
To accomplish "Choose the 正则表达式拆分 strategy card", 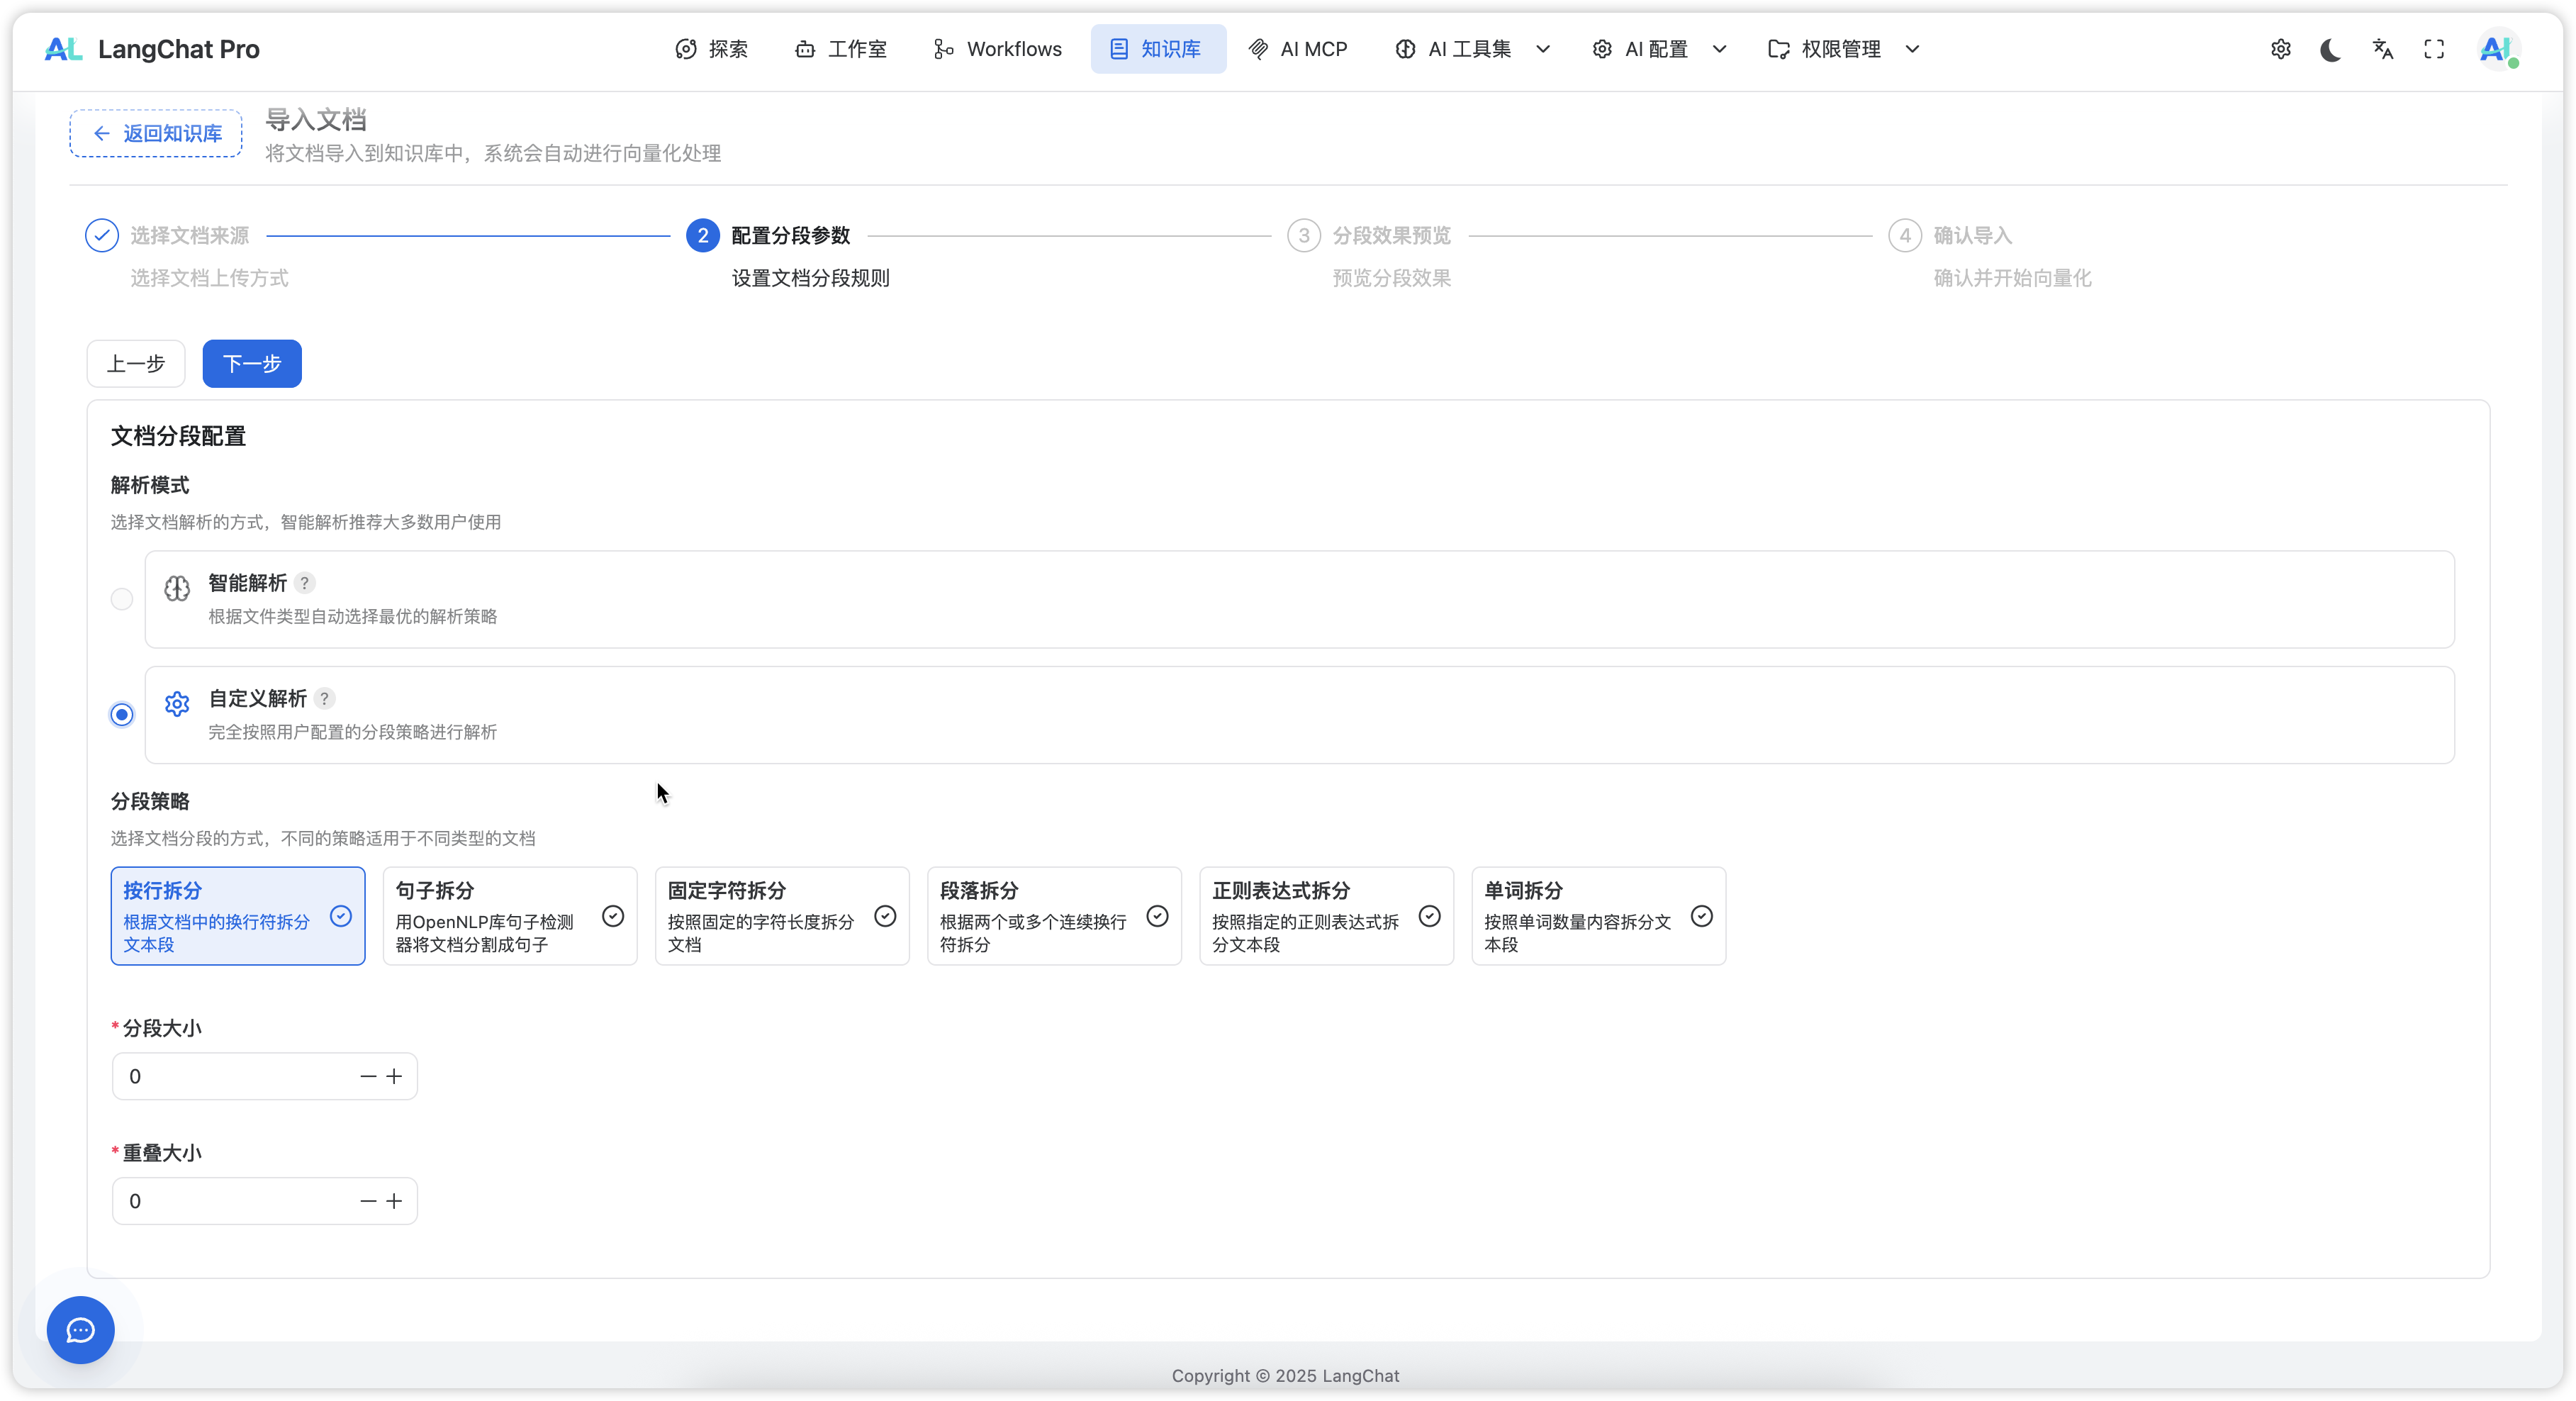I will pos(1325,915).
